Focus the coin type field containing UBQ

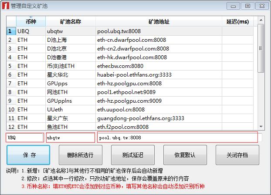(x=25, y=138)
